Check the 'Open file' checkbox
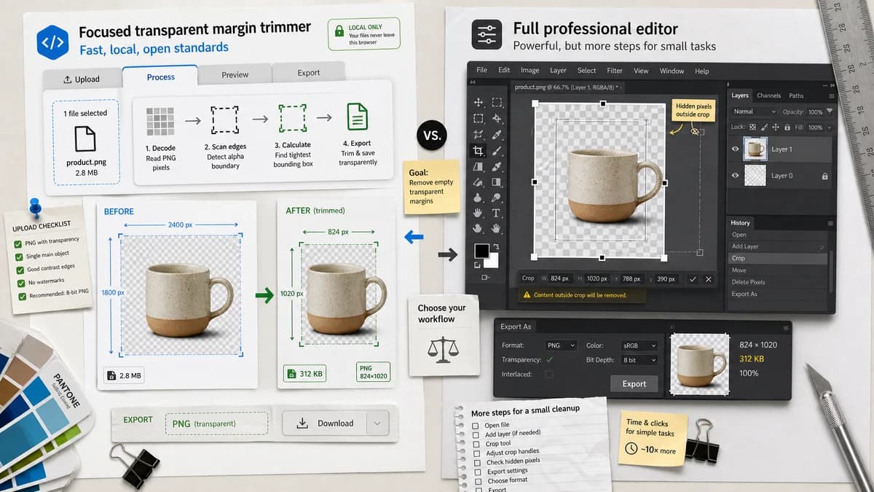874x492 pixels. pyautogui.click(x=476, y=425)
